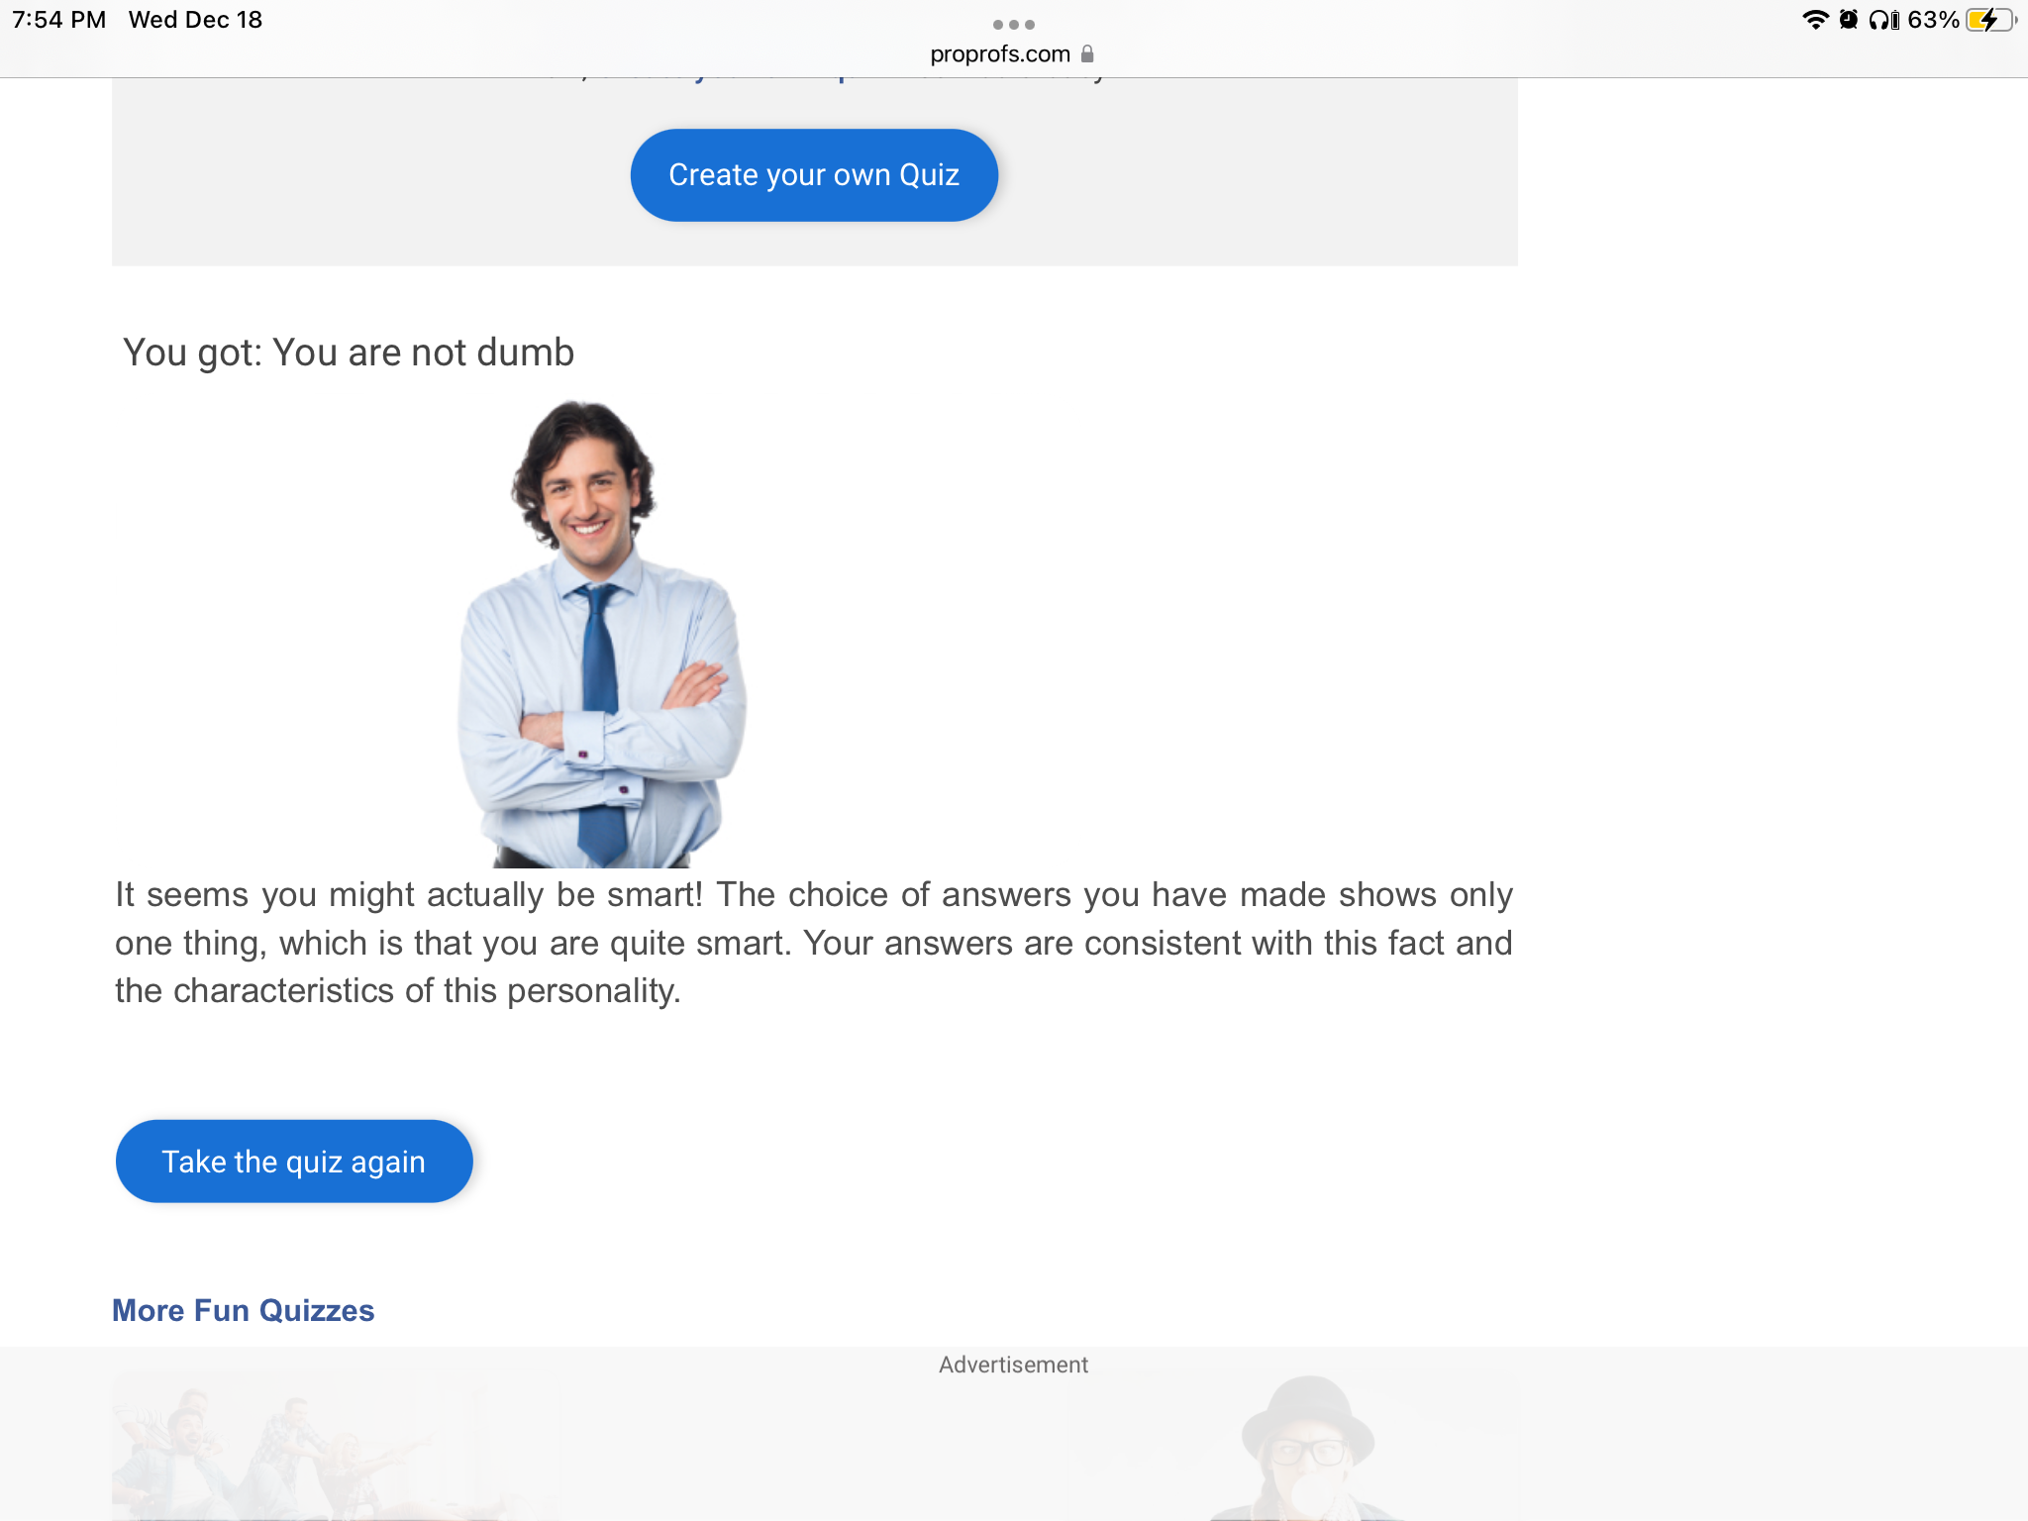
Task: Tap the 7:54 PM clock
Action: pyautogui.click(x=58, y=20)
